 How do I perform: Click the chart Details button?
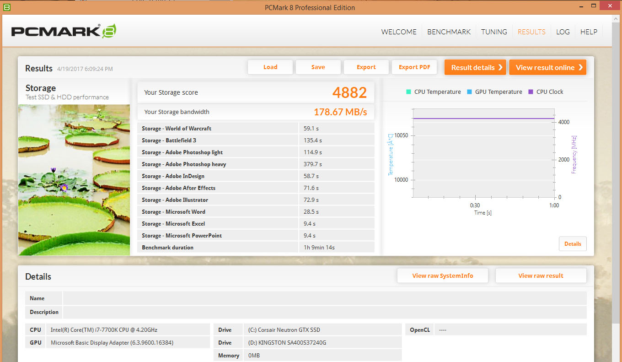point(573,244)
